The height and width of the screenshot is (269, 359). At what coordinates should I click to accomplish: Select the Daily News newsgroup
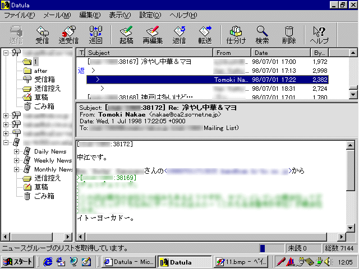50,151
